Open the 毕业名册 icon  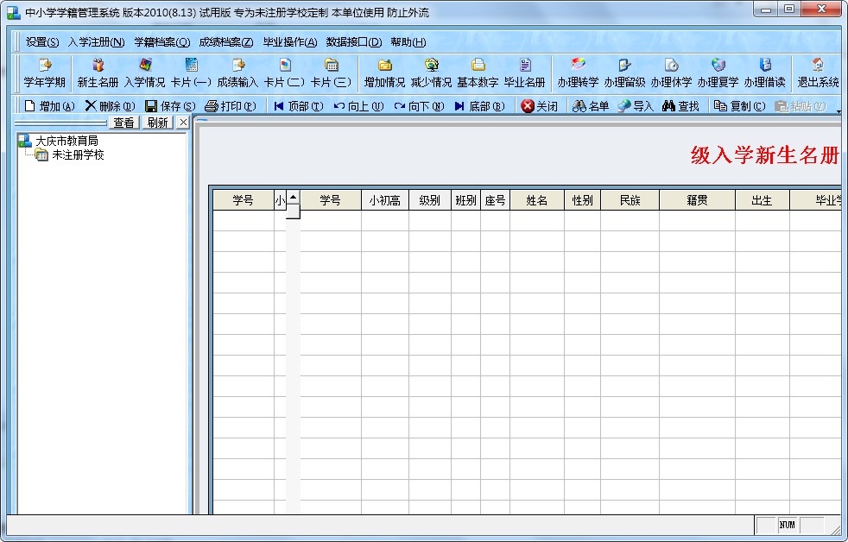524,73
